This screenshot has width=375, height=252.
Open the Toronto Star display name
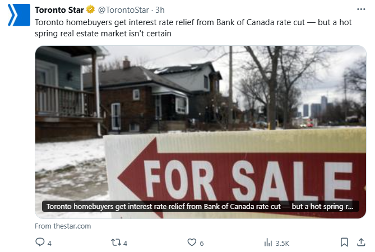(59, 10)
